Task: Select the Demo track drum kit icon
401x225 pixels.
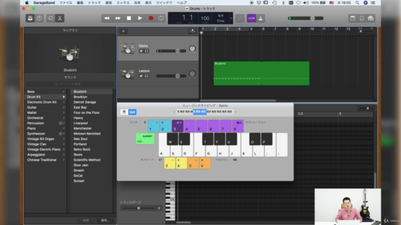Action: tap(128, 49)
